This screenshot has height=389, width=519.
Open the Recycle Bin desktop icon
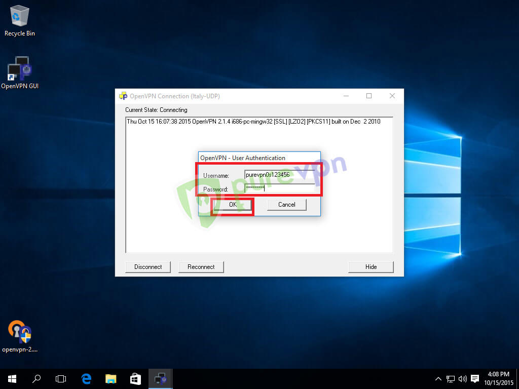point(20,20)
